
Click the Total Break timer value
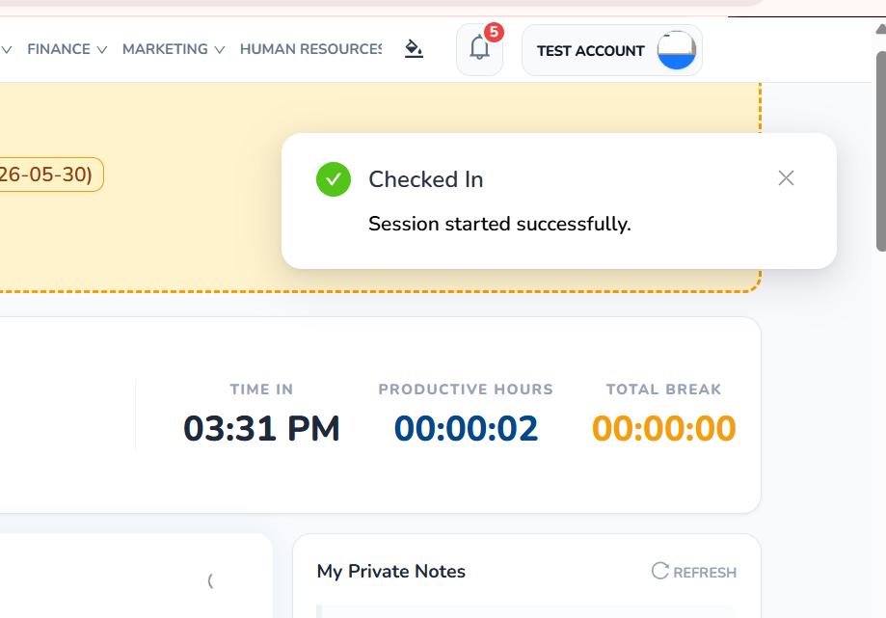pyautogui.click(x=664, y=428)
